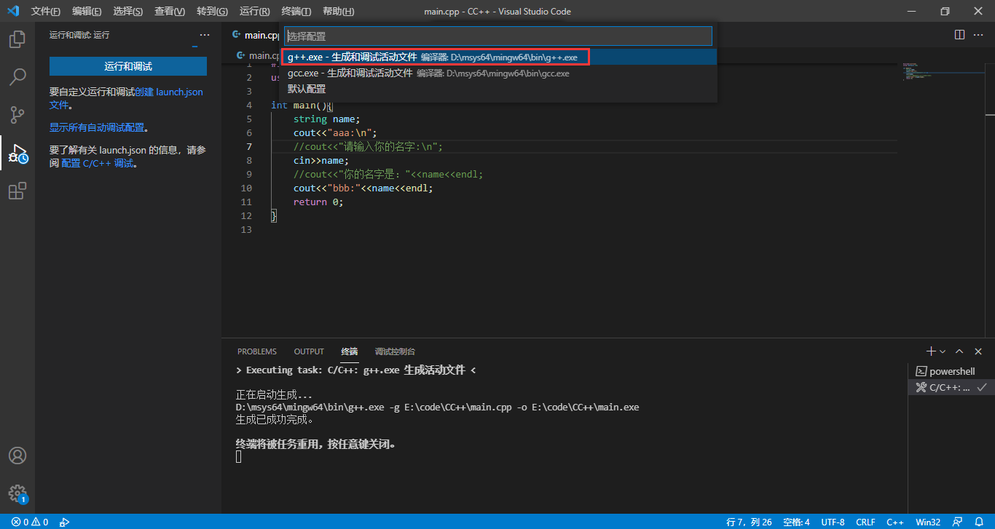Open the 运行(R) menu

254,12
